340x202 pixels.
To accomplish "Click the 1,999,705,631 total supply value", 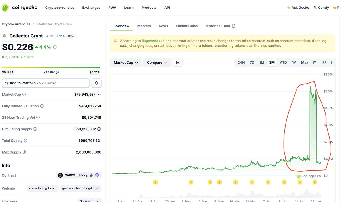I will point(90,141).
